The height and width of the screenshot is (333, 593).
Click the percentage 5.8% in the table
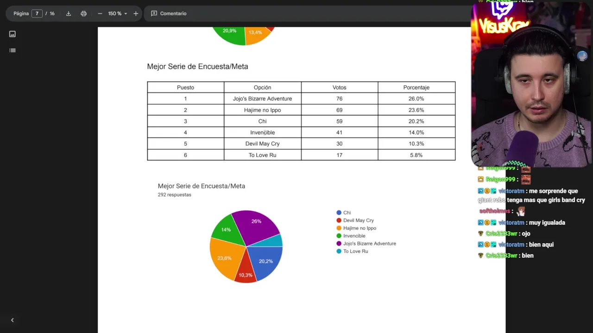pos(416,155)
